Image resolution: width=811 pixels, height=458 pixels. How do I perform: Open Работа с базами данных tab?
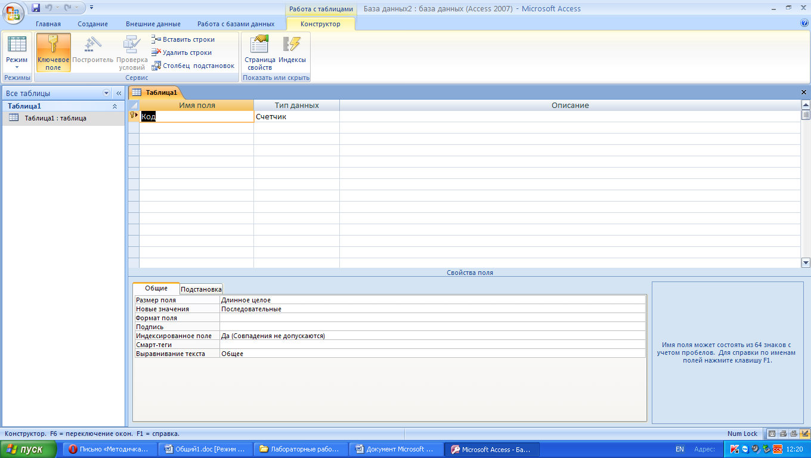point(236,24)
